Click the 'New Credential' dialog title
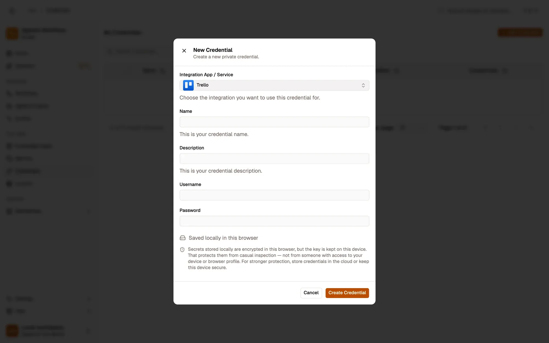The width and height of the screenshot is (549, 343). pyautogui.click(x=213, y=50)
